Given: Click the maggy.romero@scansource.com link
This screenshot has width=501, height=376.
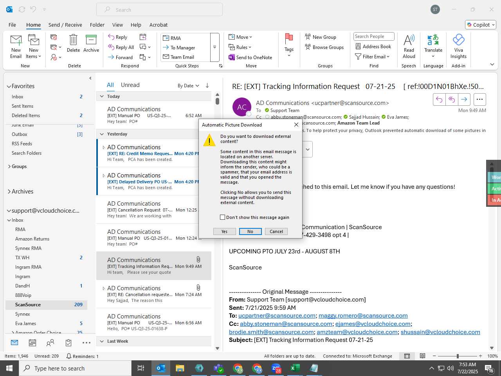Looking at the screenshot, I should tap(363, 316).
